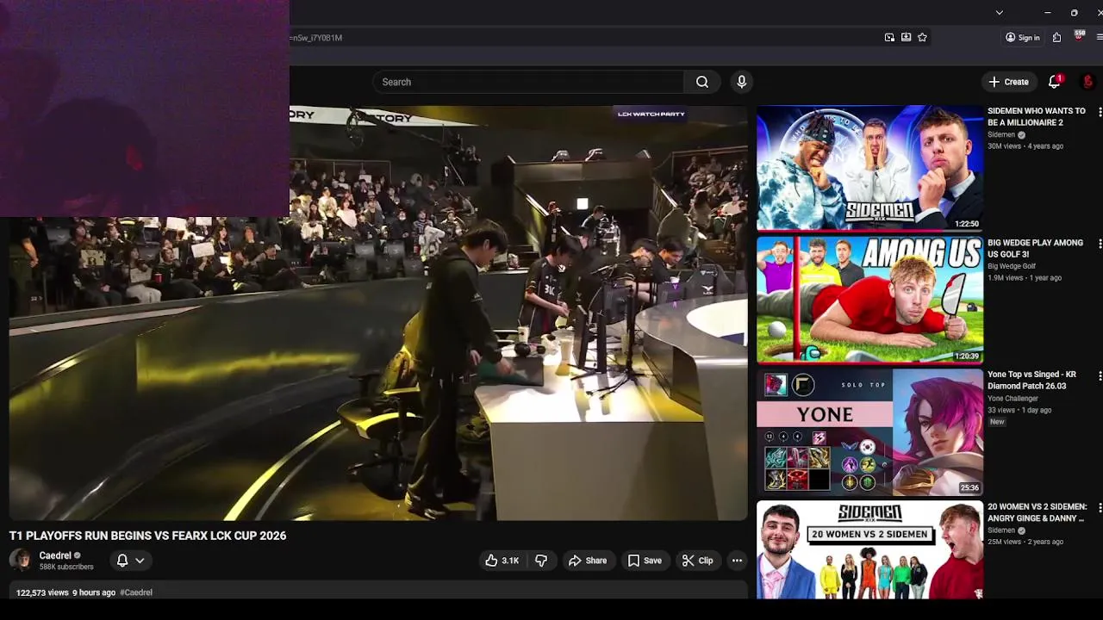Open the Yone vs Singed thumbnail

tap(869, 432)
